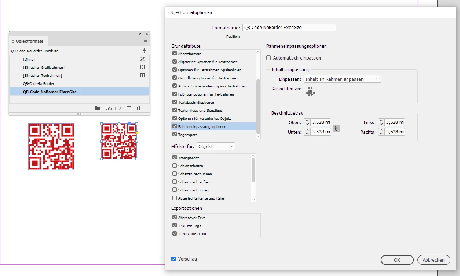Click the Oben crop value field
460x276 pixels.
click(321, 122)
